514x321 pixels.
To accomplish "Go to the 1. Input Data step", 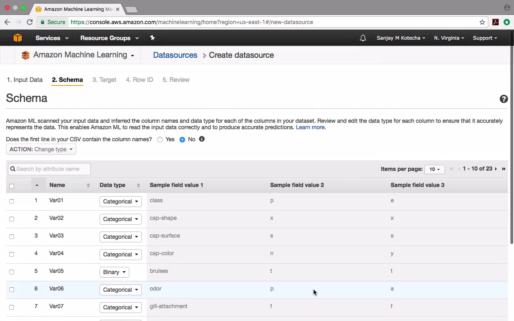I will coord(24,80).
